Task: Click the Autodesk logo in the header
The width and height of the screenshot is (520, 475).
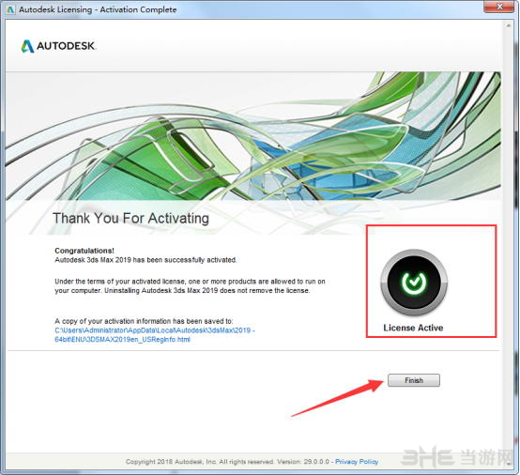Action: pos(58,46)
